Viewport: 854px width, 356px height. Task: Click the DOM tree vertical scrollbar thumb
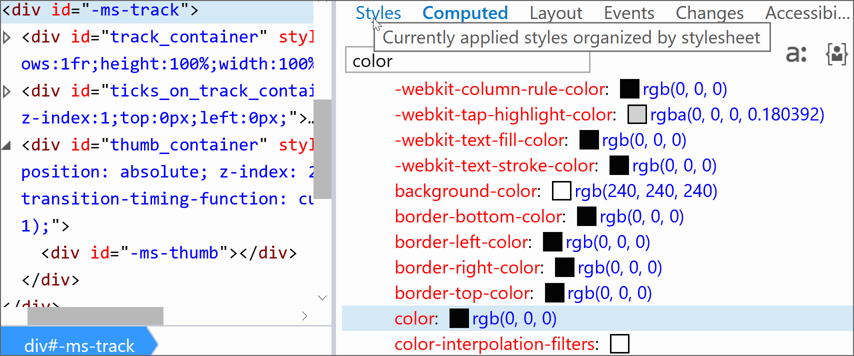tap(322, 149)
